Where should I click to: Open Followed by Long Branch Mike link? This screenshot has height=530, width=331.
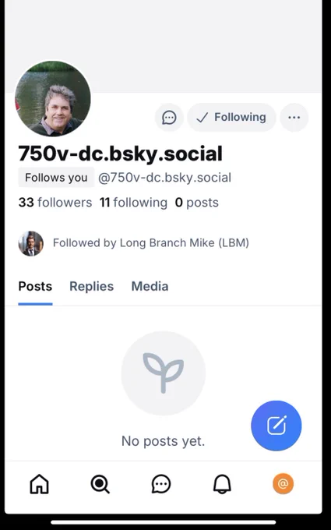pos(150,243)
